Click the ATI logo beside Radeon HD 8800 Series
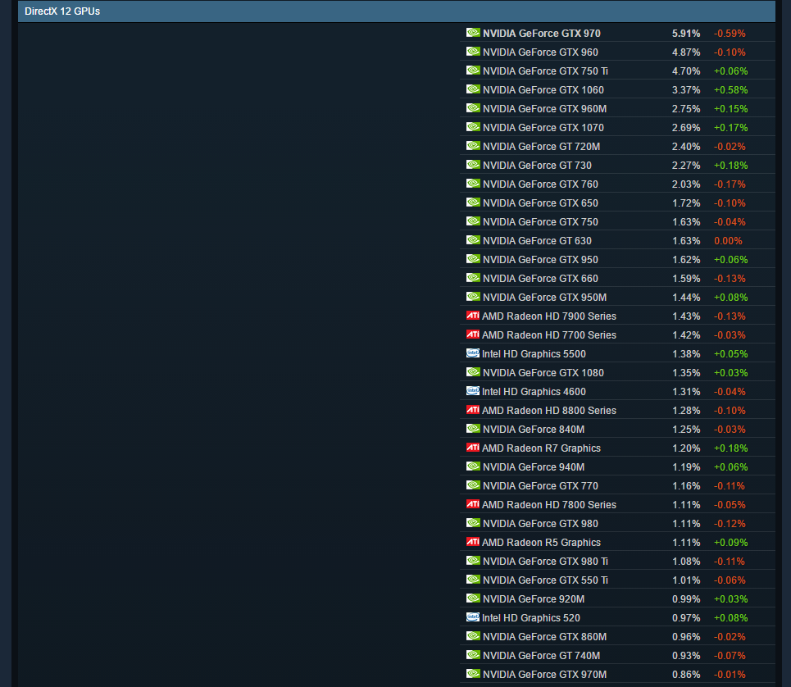 473,410
